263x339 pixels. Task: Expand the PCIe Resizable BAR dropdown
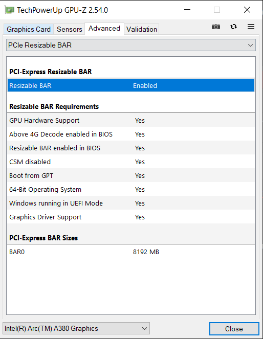point(131,45)
